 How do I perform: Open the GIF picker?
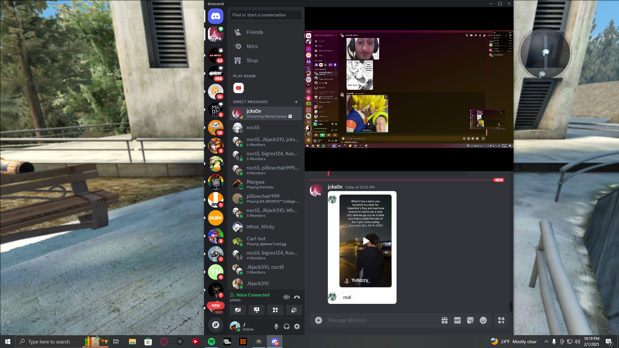[457, 320]
